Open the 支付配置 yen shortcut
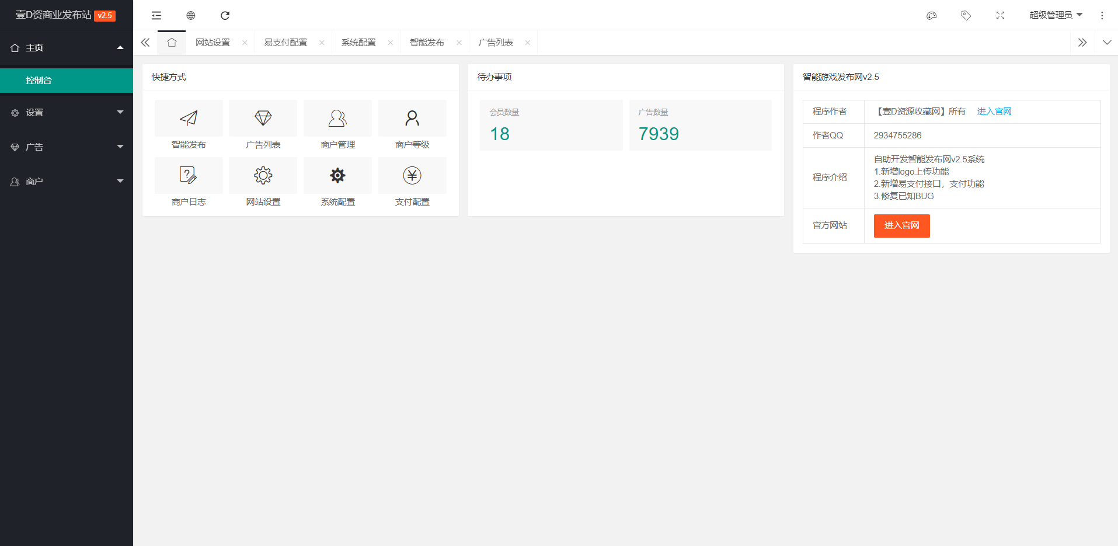This screenshot has width=1118, height=546. pos(412,175)
